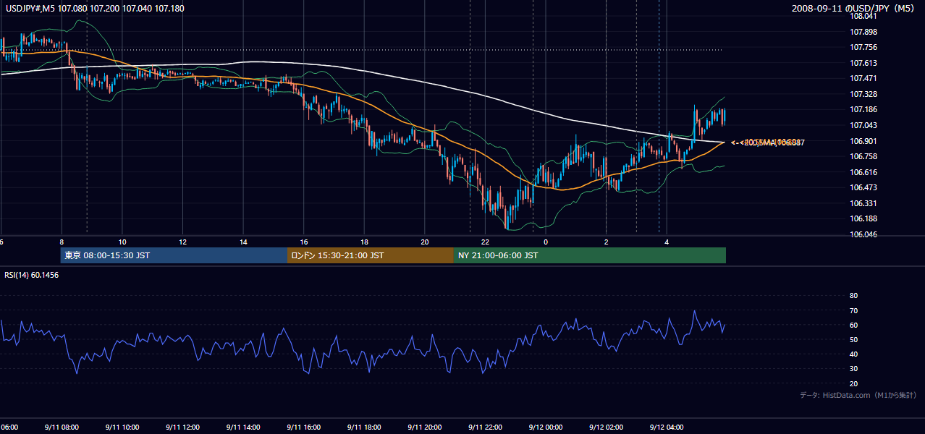Screen dimensions: 925x434
Task: Click the RSI scale value 50
Action: 853,339
